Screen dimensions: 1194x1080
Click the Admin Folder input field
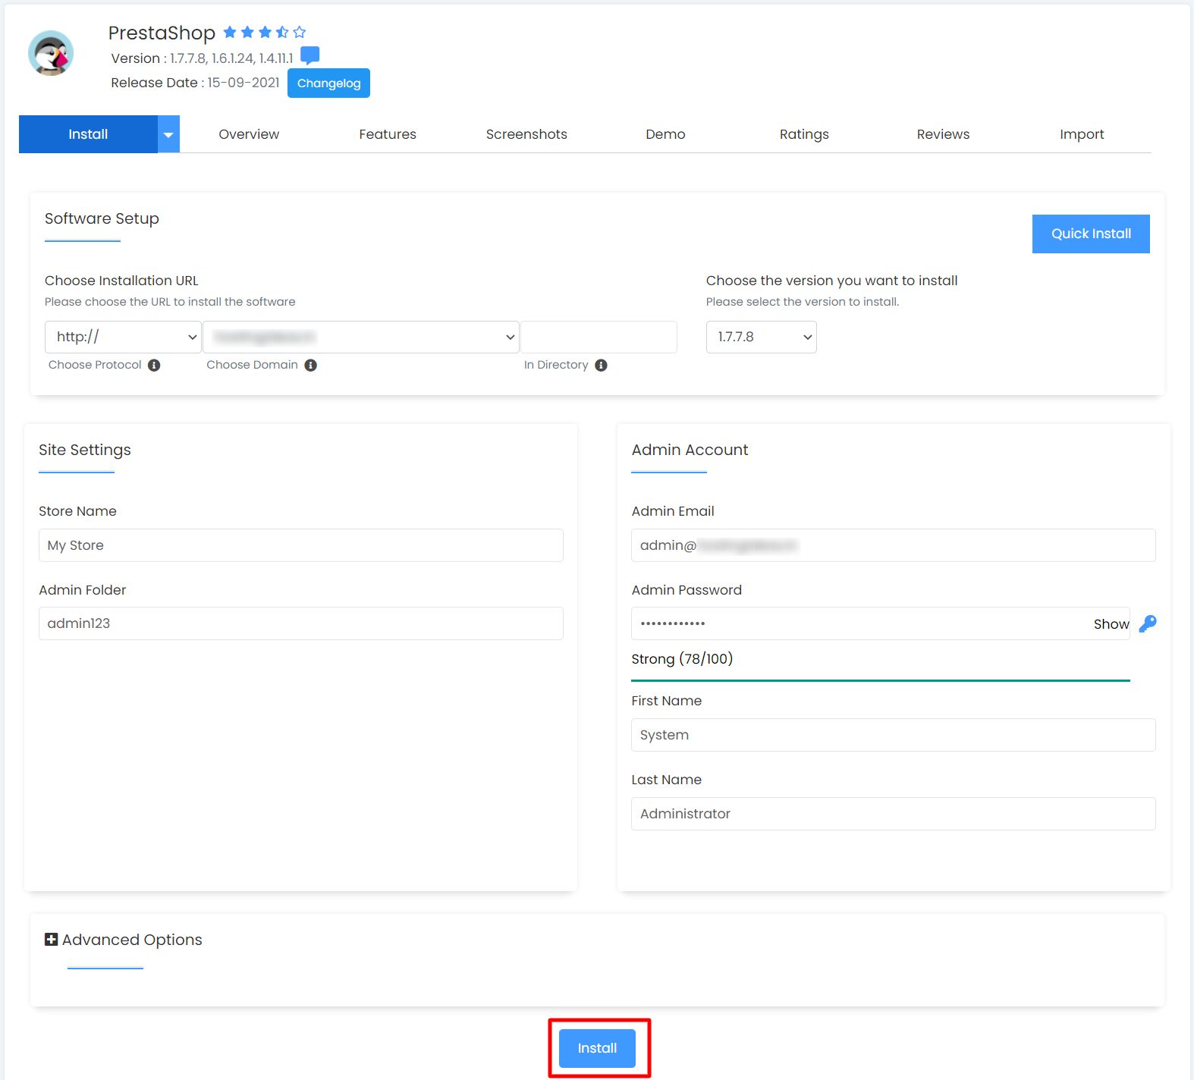[301, 623]
